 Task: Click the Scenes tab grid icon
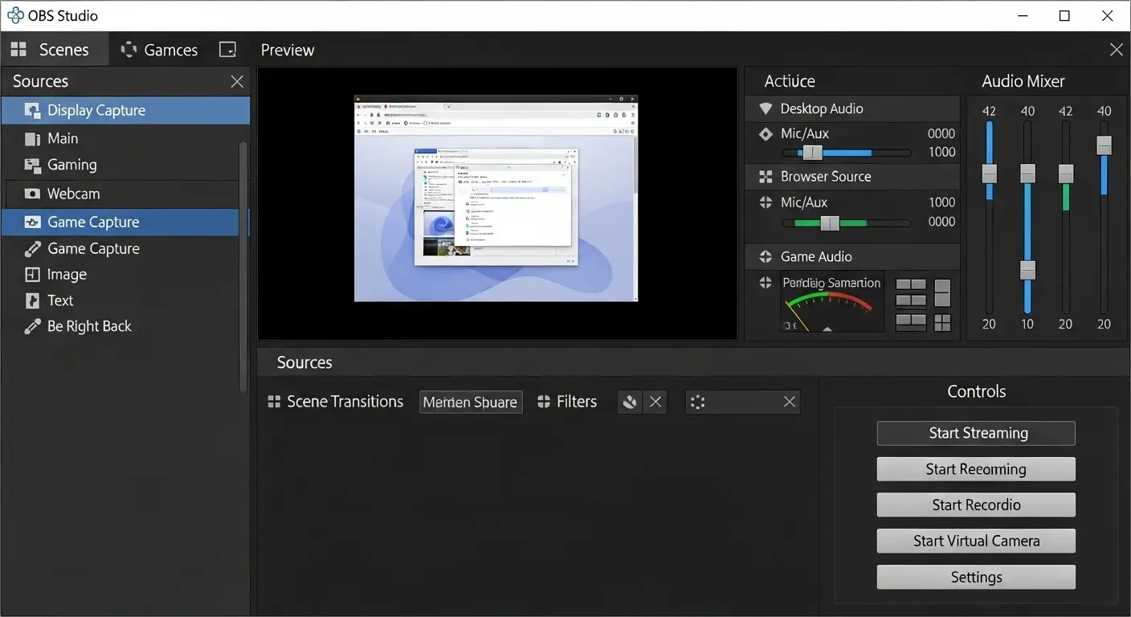[18, 50]
